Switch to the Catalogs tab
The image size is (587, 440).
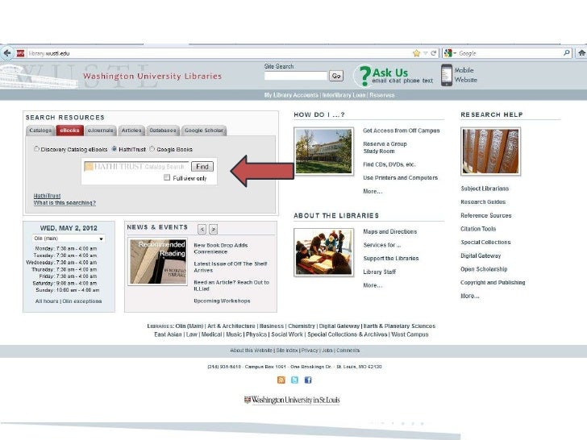coord(40,131)
